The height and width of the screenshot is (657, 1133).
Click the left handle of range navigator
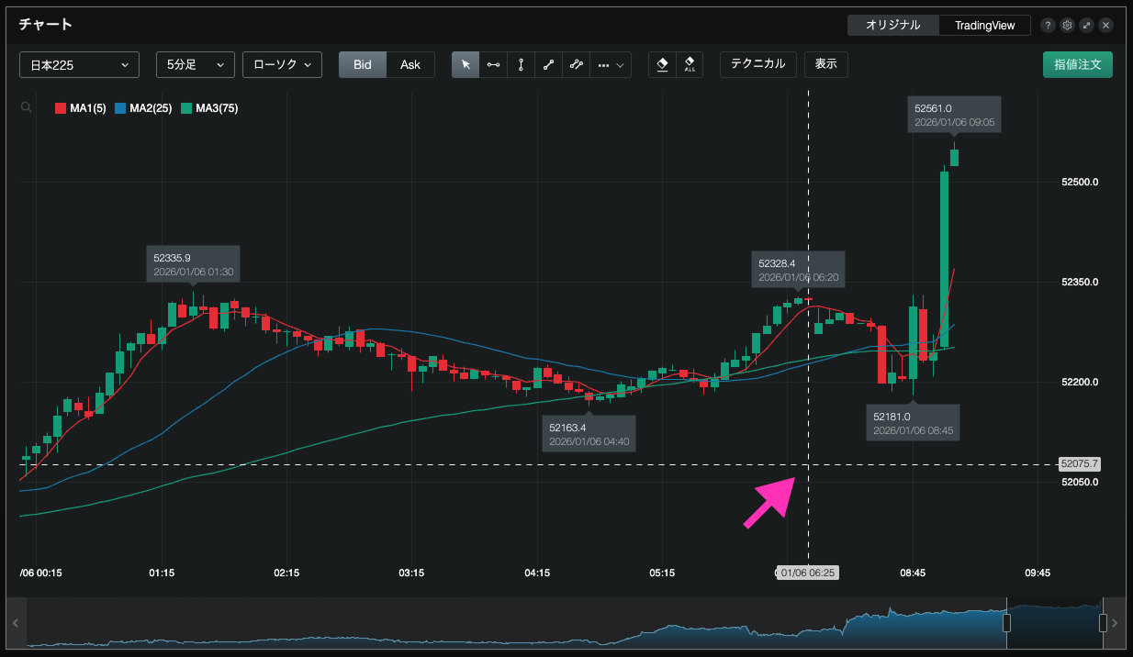point(1006,623)
